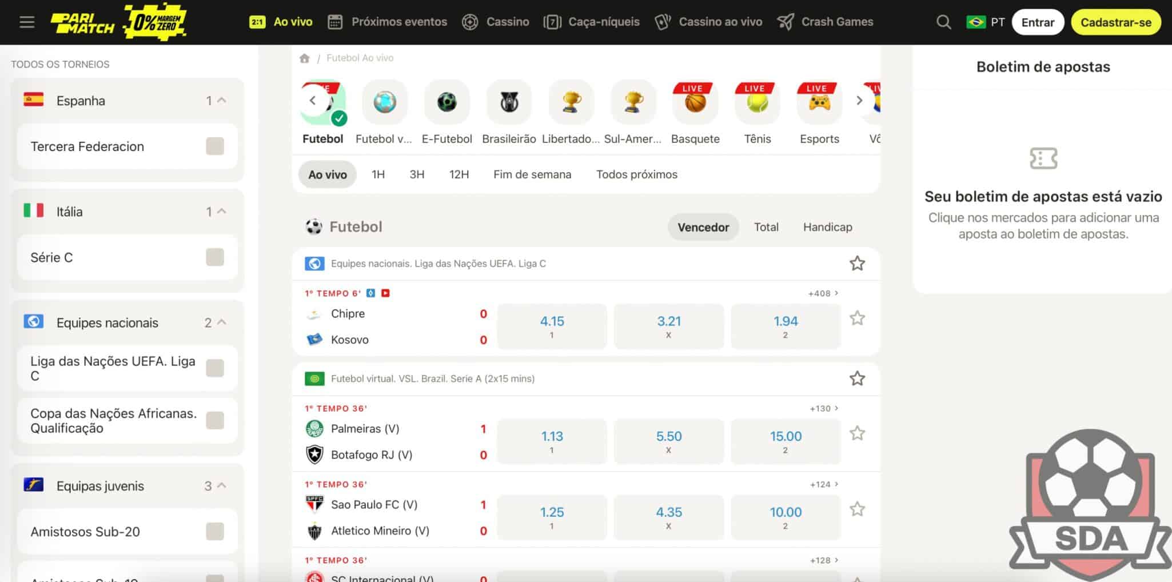This screenshot has height=582, width=1172.
Task: Check the Tercera Federacion checkbox
Action: pos(215,146)
